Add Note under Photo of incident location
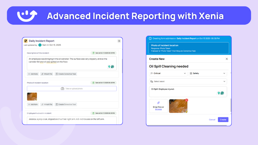The image size is (258, 145). 33,104
